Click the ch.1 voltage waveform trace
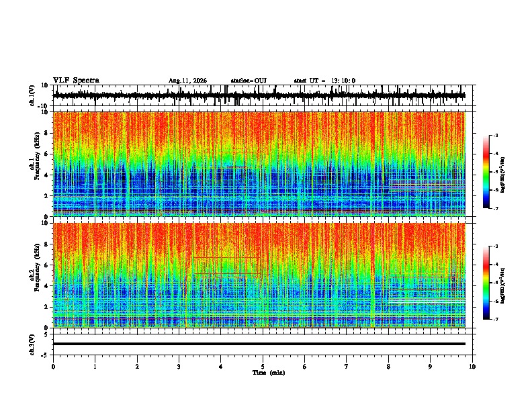 coord(259,95)
